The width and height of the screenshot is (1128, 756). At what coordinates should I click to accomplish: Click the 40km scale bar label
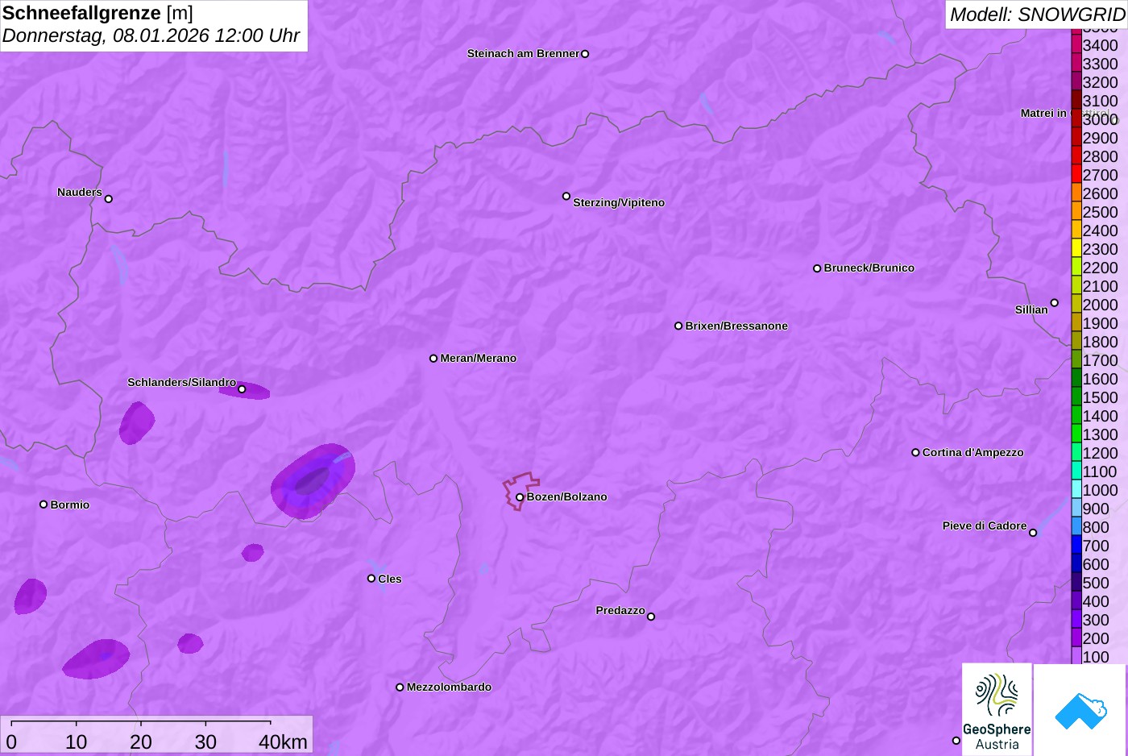[283, 742]
